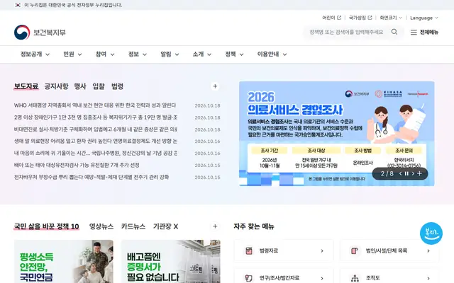Switch to the 입찰 tab
Viewport: 454px width, 283px height.
[99, 86]
